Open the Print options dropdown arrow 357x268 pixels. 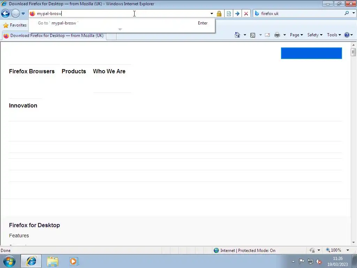[284, 35]
